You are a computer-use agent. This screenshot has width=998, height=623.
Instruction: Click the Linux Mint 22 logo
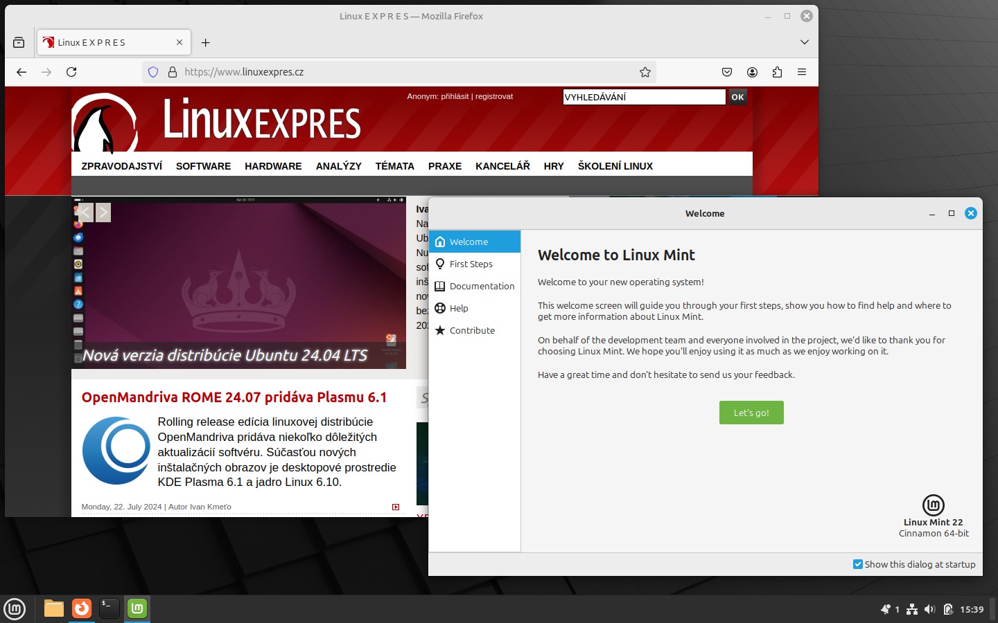934,505
